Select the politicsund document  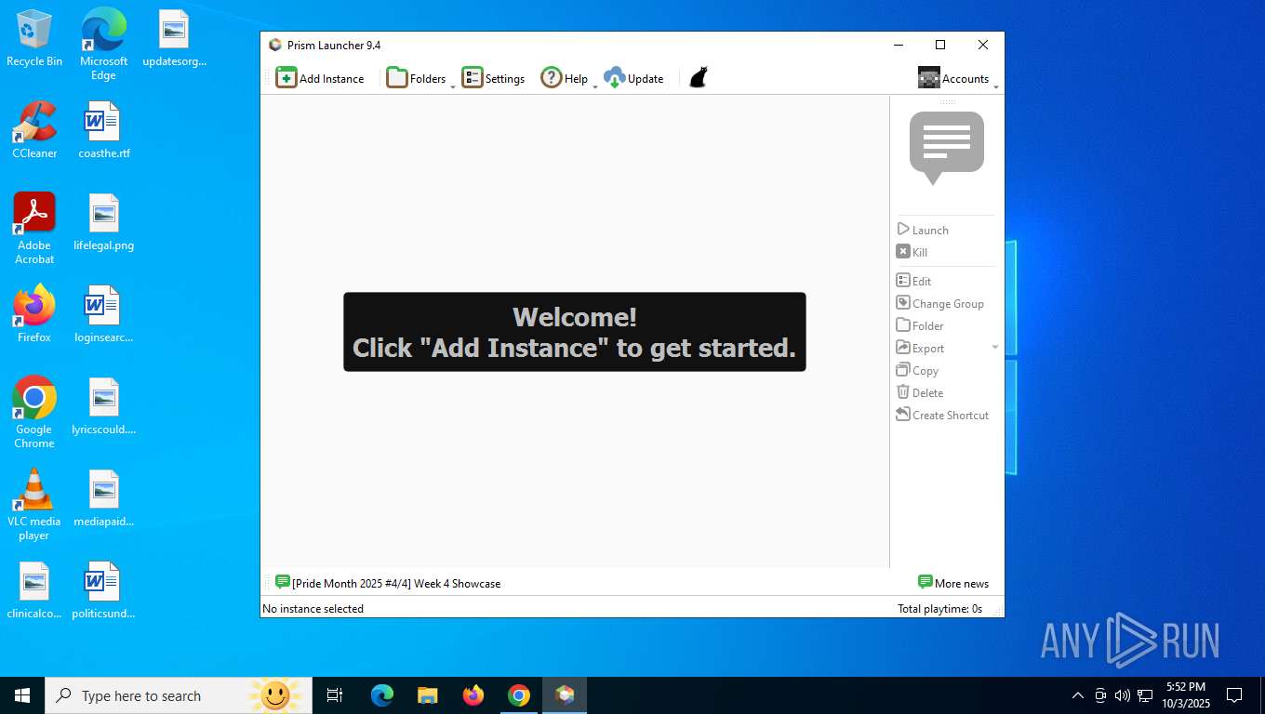tap(103, 590)
